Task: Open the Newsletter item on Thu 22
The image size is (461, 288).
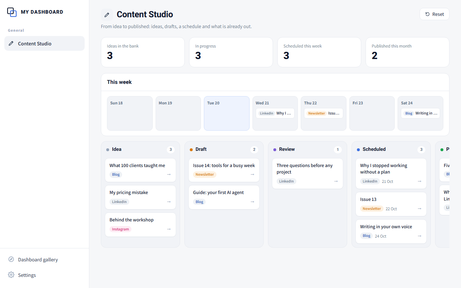Action: (323, 113)
